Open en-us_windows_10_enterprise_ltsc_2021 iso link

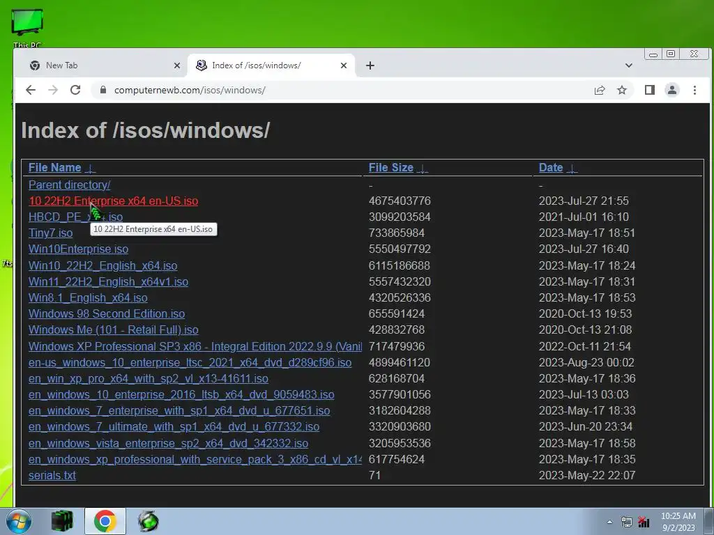(x=190, y=362)
